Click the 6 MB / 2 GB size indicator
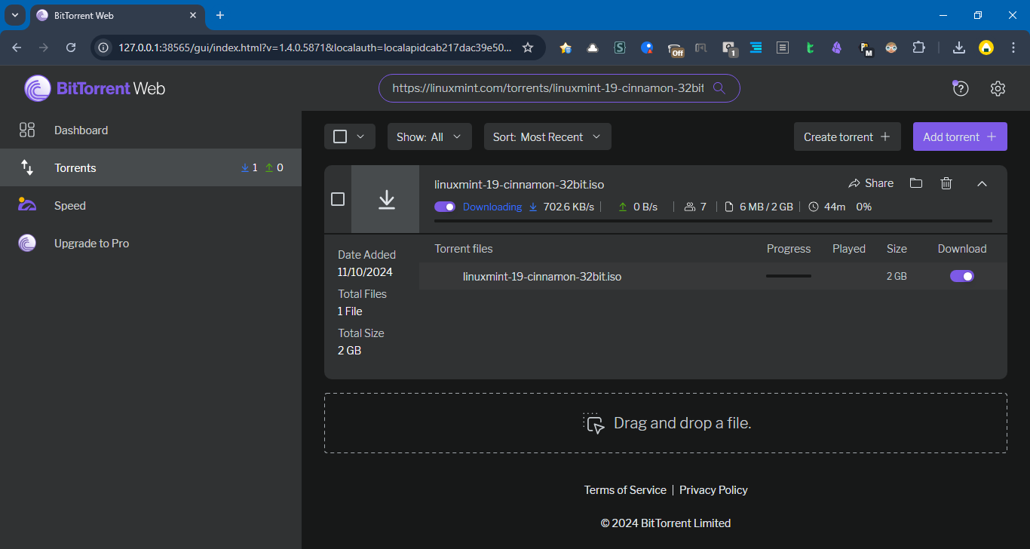 [x=759, y=207]
